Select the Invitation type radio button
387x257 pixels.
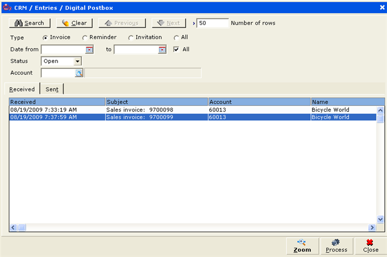(x=131, y=38)
